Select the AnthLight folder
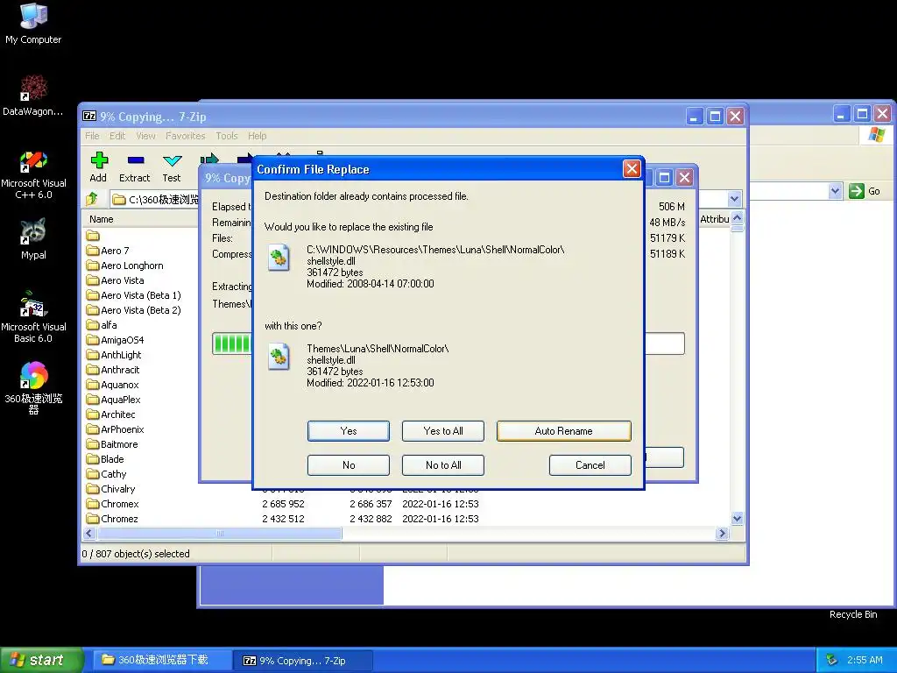The image size is (897, 673). coord(114,355)
